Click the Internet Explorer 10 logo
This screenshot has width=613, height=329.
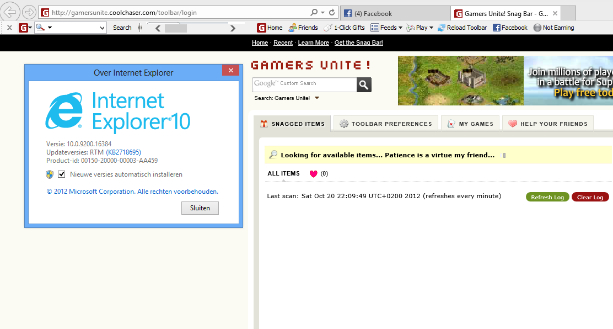(x=117, y=112)
